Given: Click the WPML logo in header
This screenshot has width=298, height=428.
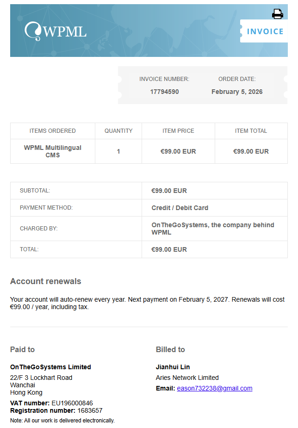Looking at the screenshot, I should coord(56,31).
